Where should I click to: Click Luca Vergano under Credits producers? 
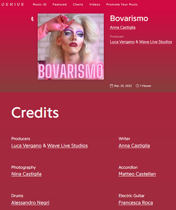[x=26, y=145]
